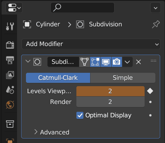
Task: Toggle modifier Render camera visibility
Action: point(117,62)
